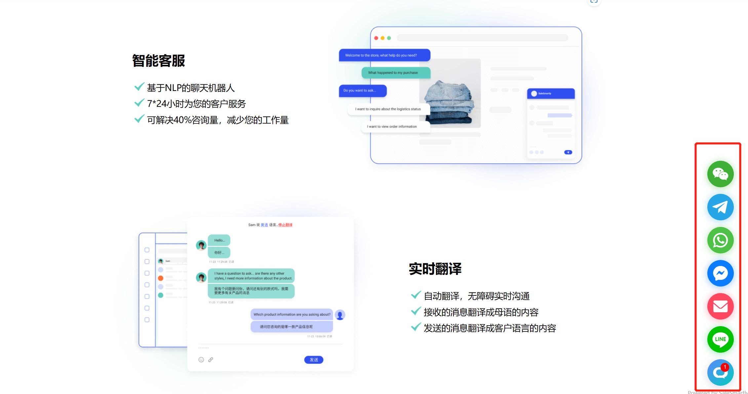The width and height of the screenshot is (748, 394).
Task: Open the live chat widget with notification badge
Action: click(720, 372)
